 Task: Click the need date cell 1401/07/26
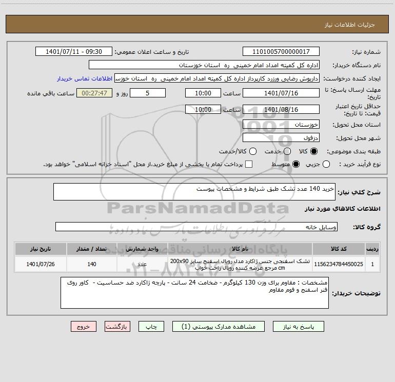pyautogui.click(x=41, y=264)
